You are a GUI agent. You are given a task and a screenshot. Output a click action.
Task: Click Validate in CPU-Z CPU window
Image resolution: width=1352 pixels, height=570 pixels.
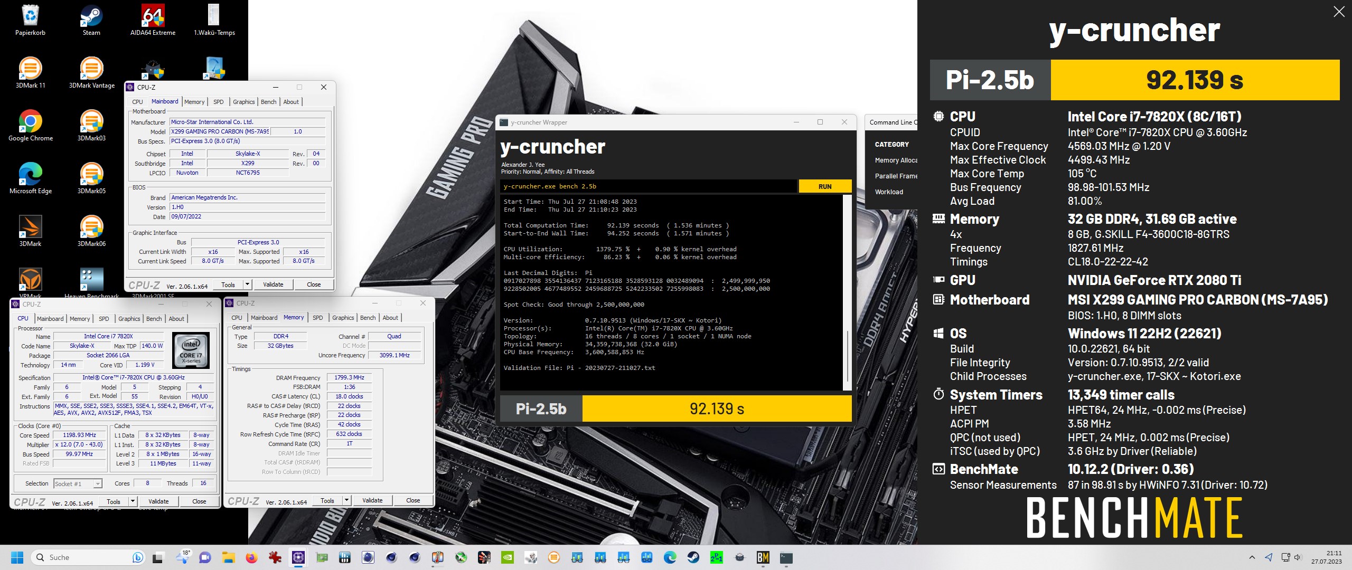click(x=158, y=501)
